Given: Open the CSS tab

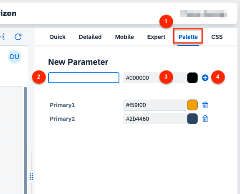Looking at the screenshot, I should (217, 37).
